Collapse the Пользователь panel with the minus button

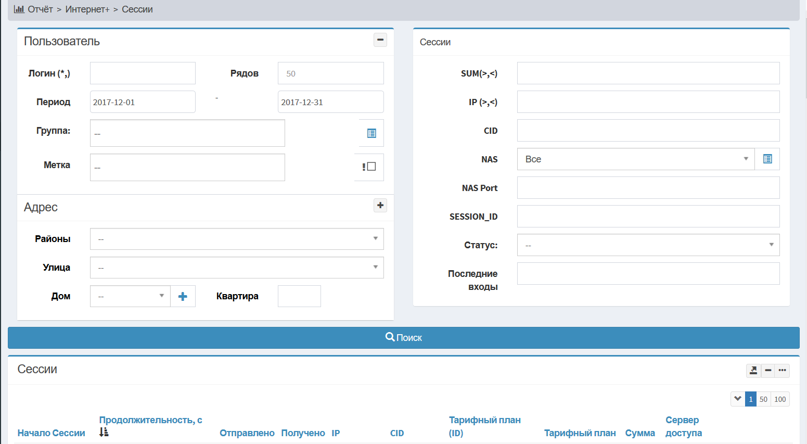[x=380, y=40]
